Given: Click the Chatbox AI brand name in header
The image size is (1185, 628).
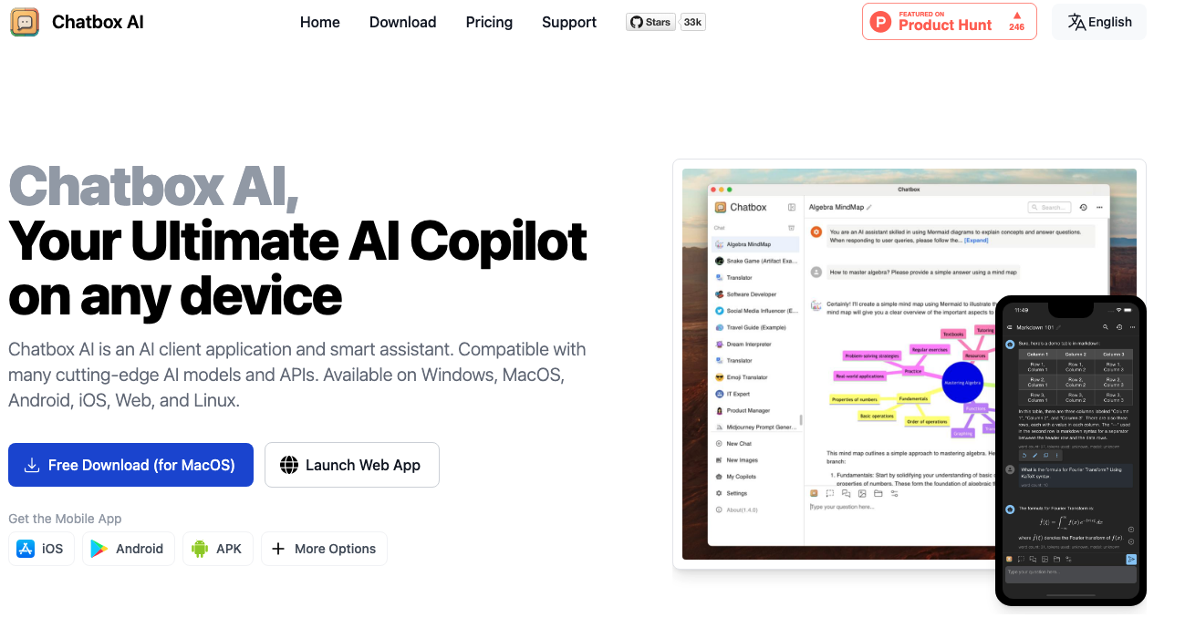Looking at the screenshot, I should 98,22.
